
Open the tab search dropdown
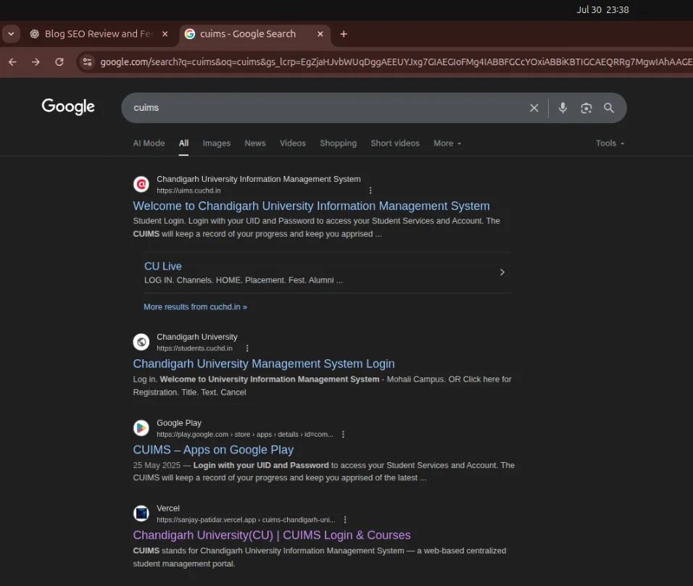pyautogui.click(x=11, y=34)
